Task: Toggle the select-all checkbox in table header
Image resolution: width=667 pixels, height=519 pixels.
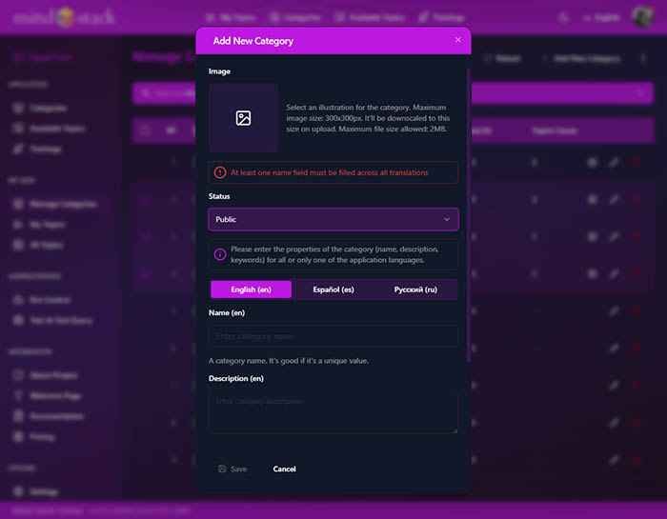Action: tap(145, 130)
